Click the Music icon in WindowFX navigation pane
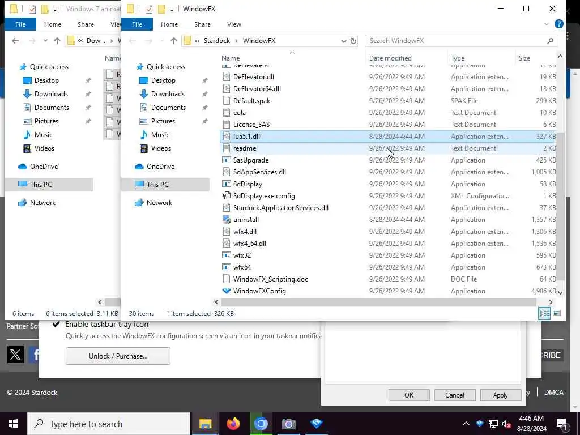Viewport: 580px width, 435px height. [144, 135]
